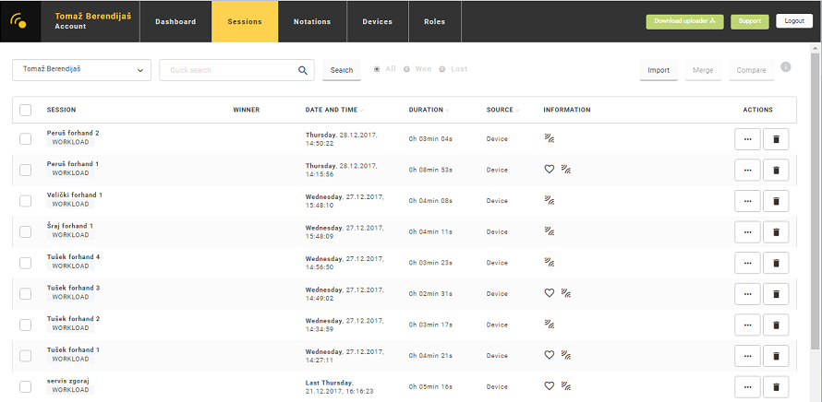Check the Šraj forhand 1 row checkbox

click(25, 231)
